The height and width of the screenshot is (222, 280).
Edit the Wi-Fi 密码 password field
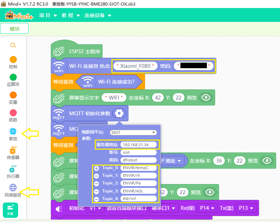[x=194, y=66]
